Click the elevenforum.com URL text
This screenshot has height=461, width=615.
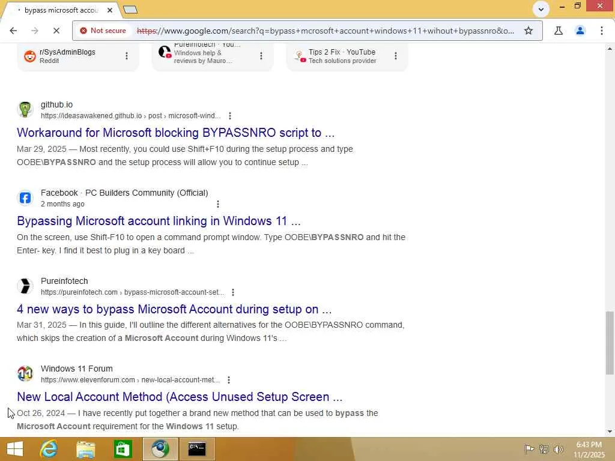(130, 380)
